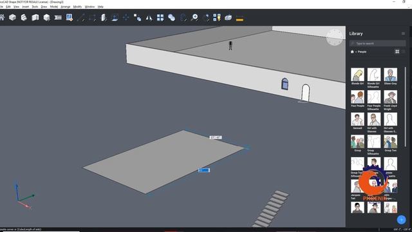Select the Move tool with four arrows

coord(126,17)
